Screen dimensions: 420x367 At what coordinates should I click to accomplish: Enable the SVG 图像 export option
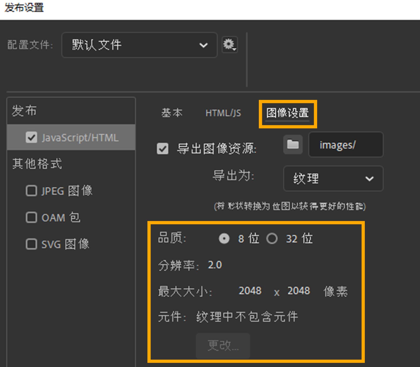[x=31, y=244]
